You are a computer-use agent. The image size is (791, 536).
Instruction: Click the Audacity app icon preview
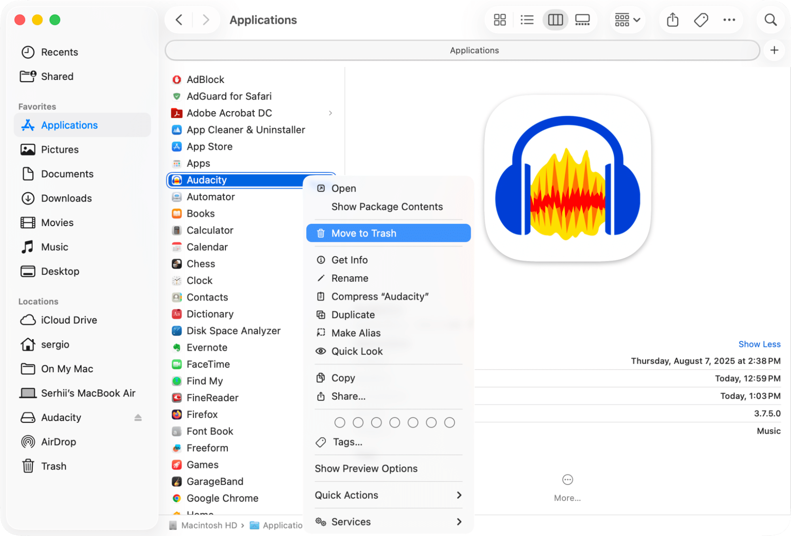[567, 178]
